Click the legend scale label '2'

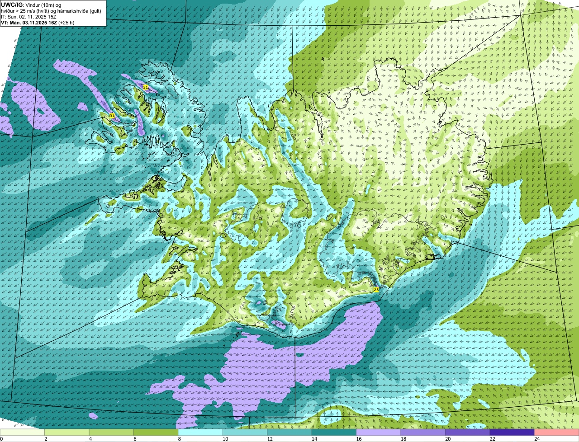pyautogui.click(x=46, y=439)
